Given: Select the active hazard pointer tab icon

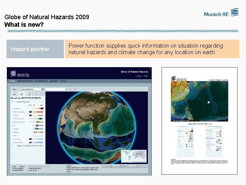Looking at the screenshot, I should pyautogui.click(x=22, y=94).
